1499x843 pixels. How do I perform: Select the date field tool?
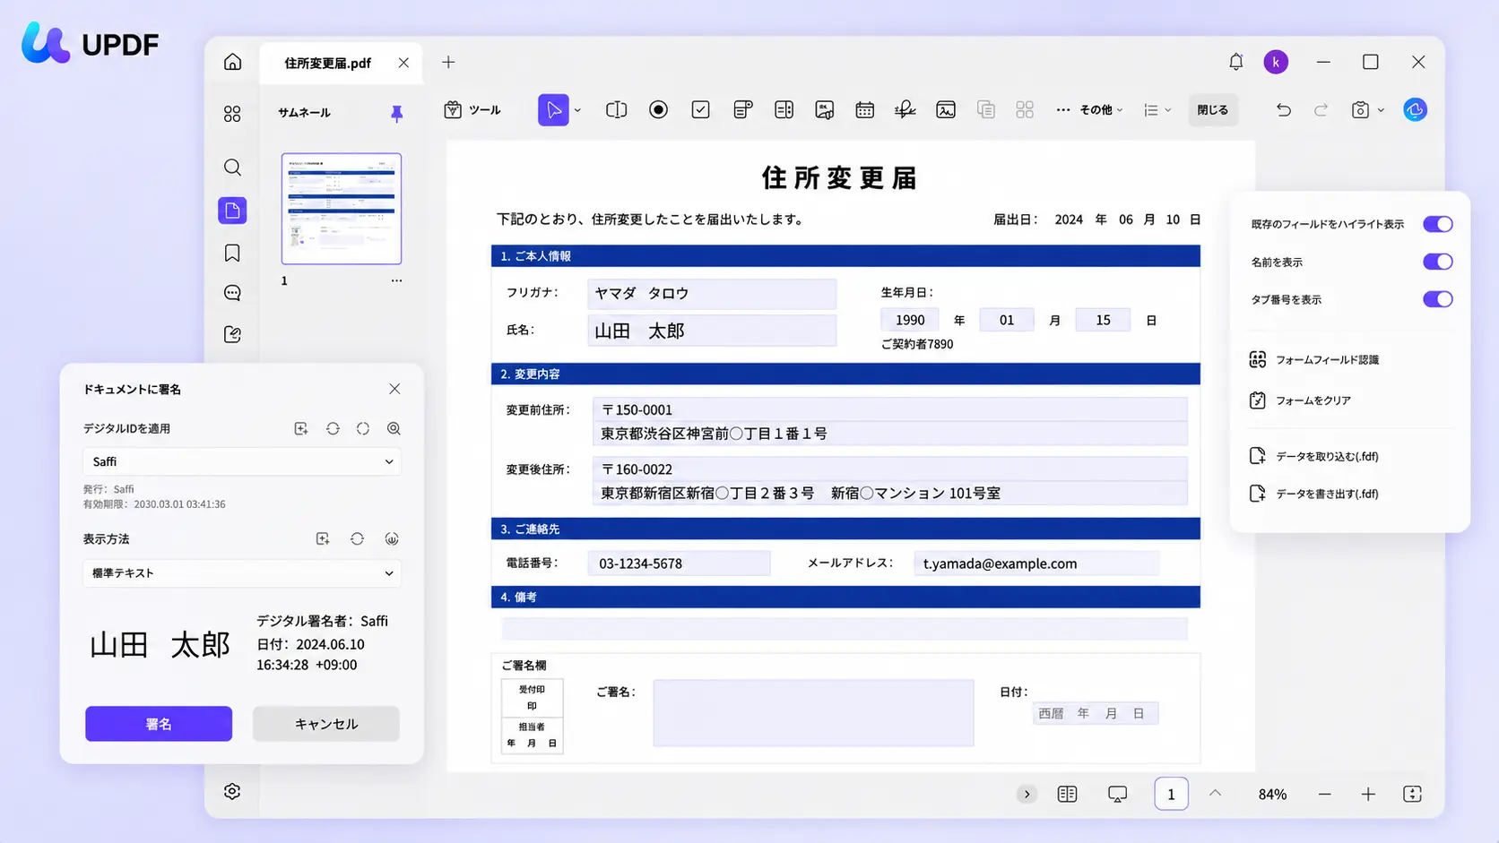click(x=864, y=109)
